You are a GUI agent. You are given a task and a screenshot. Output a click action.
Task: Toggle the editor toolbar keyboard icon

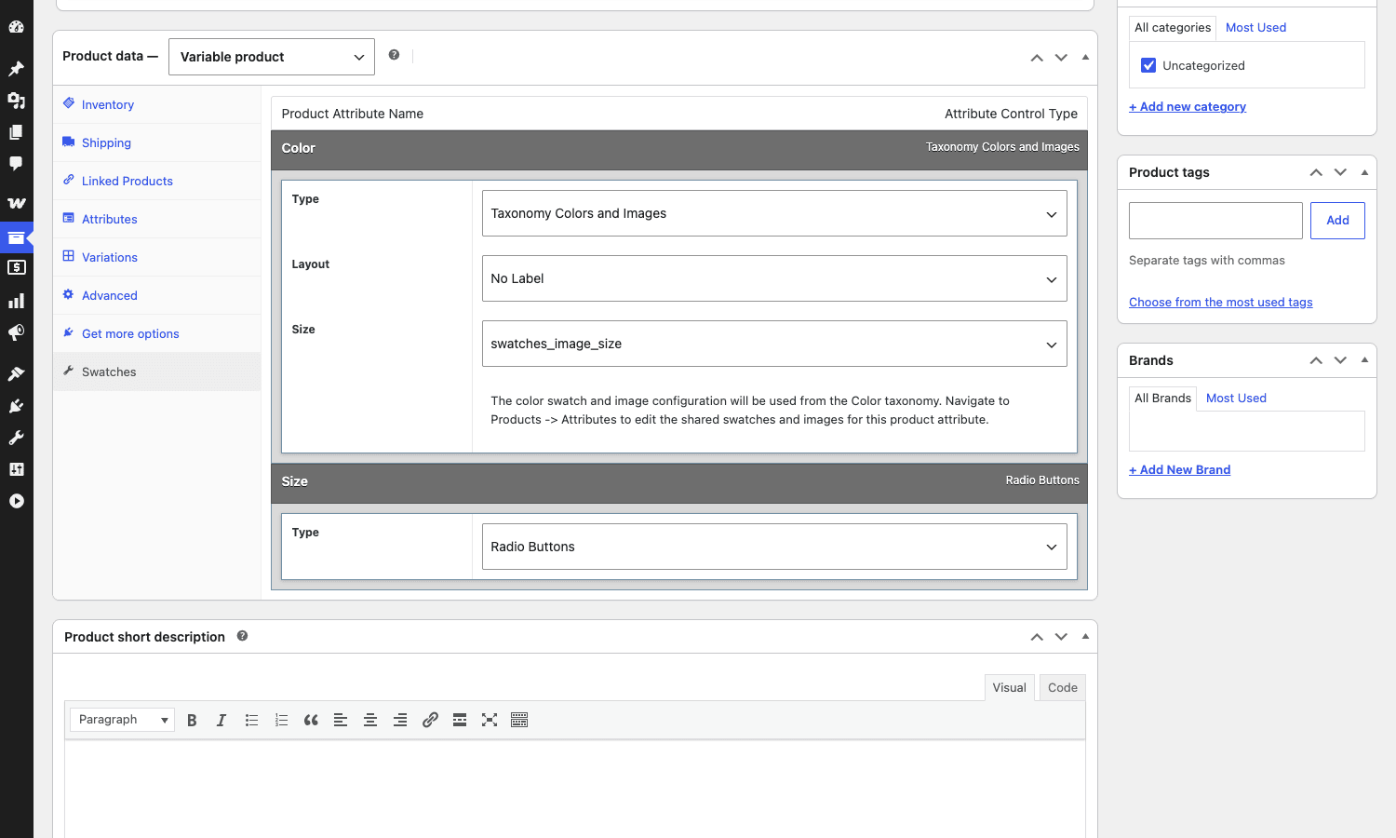point(519,720)
